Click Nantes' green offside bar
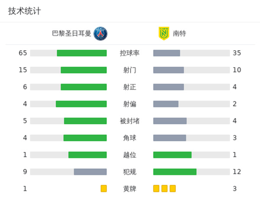This screenshot has height=197, width=260. point(172,155)
